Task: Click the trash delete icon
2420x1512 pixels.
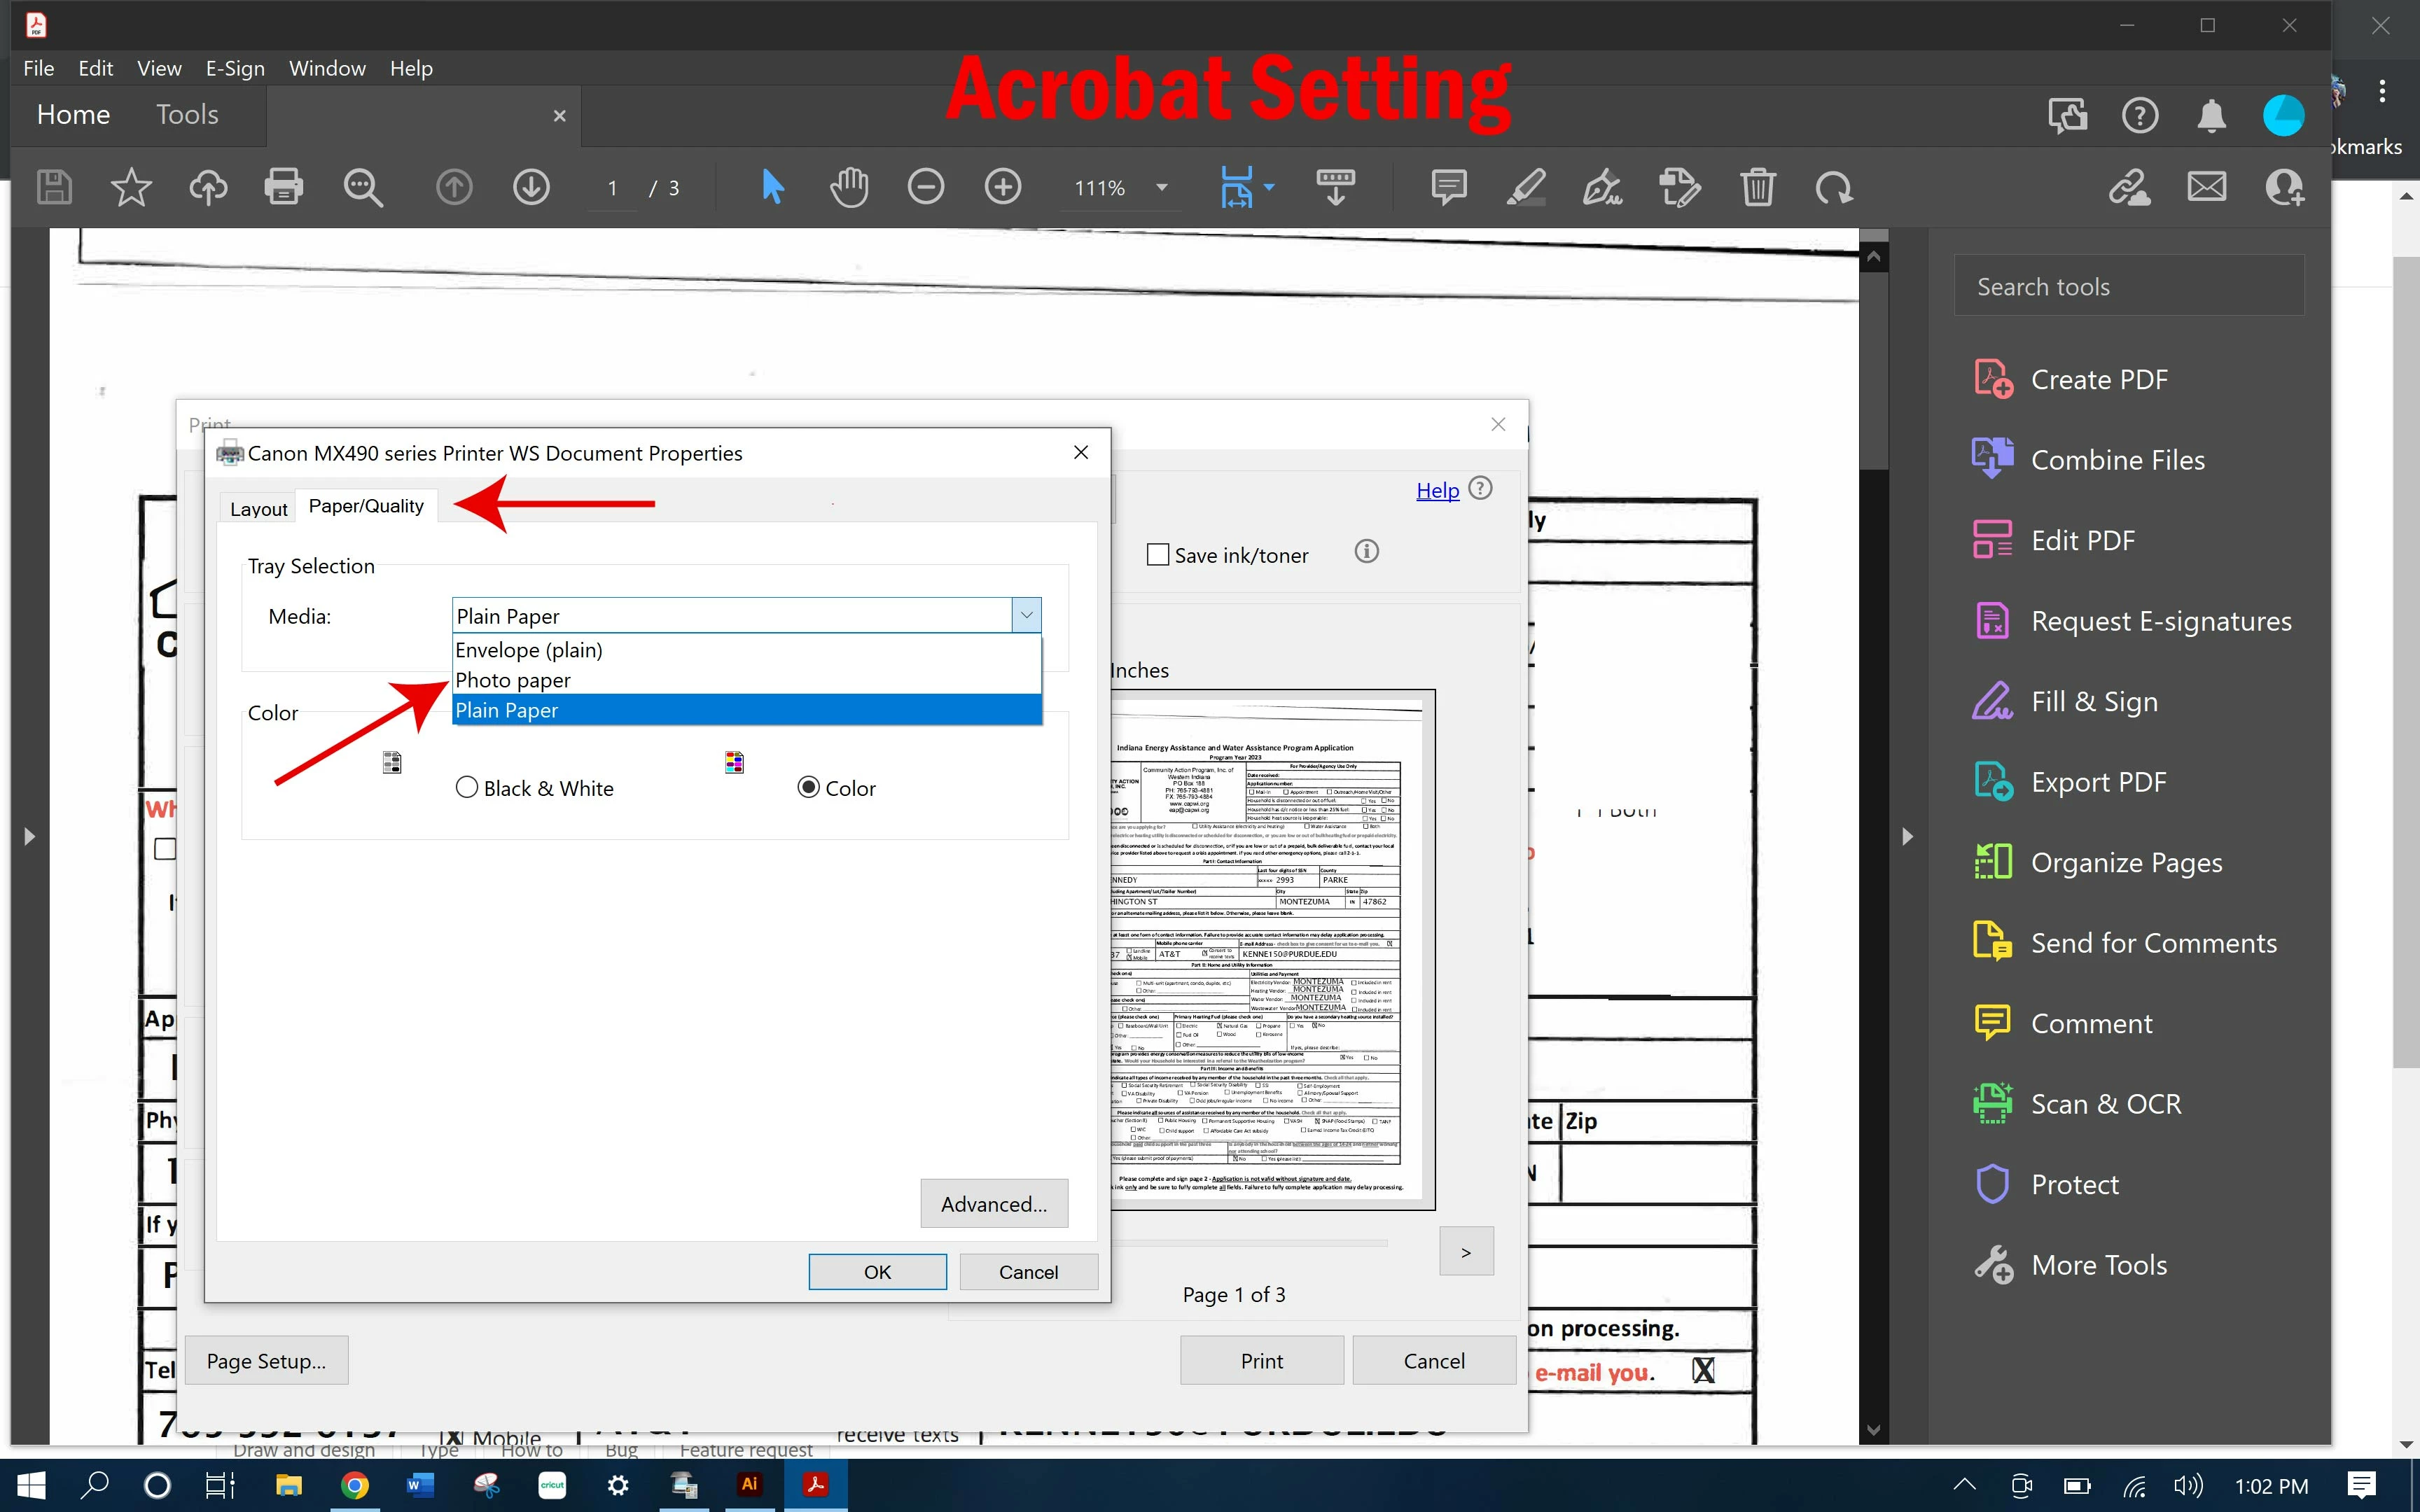Action: tap(1757, 187)
